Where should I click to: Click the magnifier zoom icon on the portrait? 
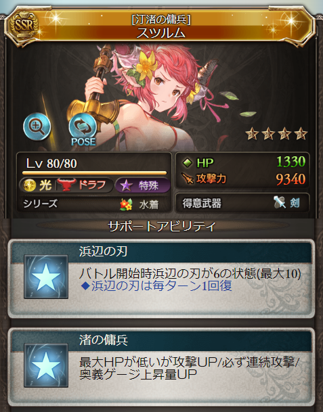[x=37, y=127]
